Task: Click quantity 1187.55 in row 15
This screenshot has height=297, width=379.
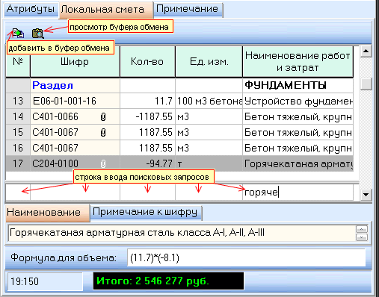Action: click(147, 132)
